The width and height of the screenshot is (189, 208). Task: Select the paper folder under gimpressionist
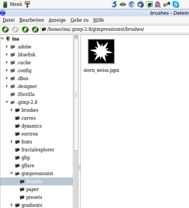coord(32,189)
